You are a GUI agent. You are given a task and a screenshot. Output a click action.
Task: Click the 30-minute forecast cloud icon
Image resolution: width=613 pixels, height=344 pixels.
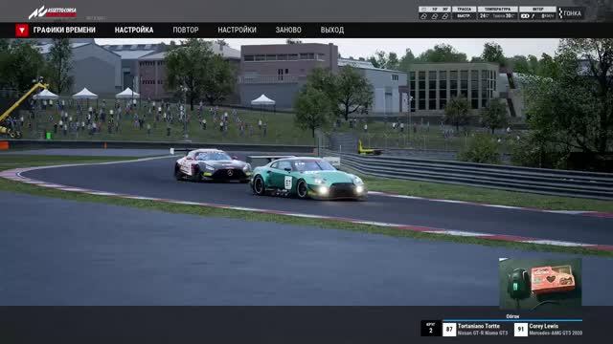point(444,16)
